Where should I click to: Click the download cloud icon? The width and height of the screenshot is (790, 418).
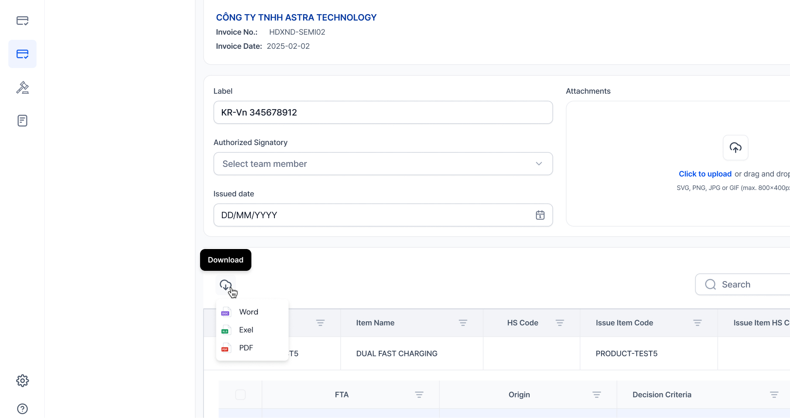[225, 285]
